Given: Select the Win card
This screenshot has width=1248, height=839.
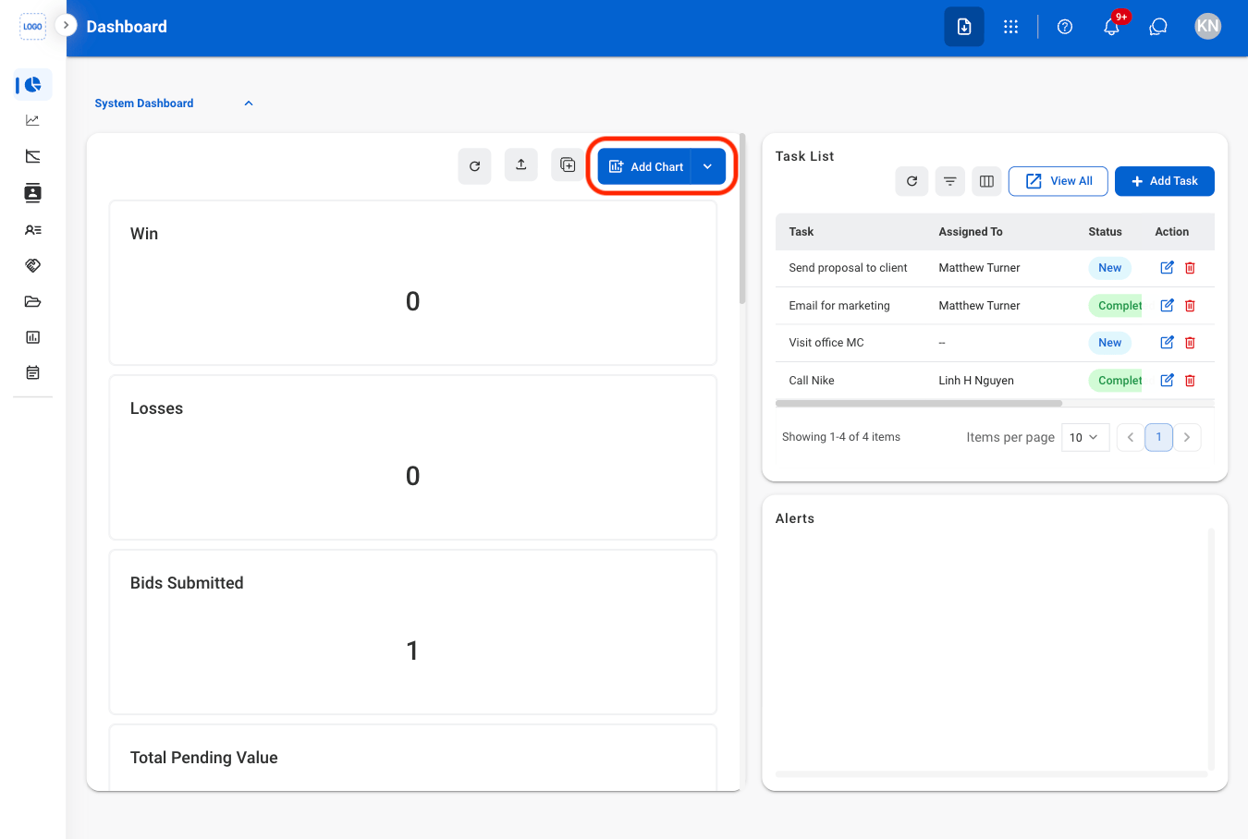Looking at the screenshot, I should [413, 283].
